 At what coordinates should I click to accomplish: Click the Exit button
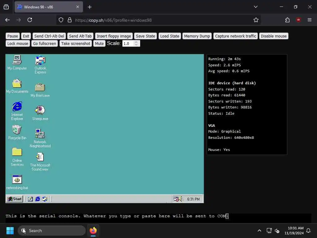(x=26, y=36)
